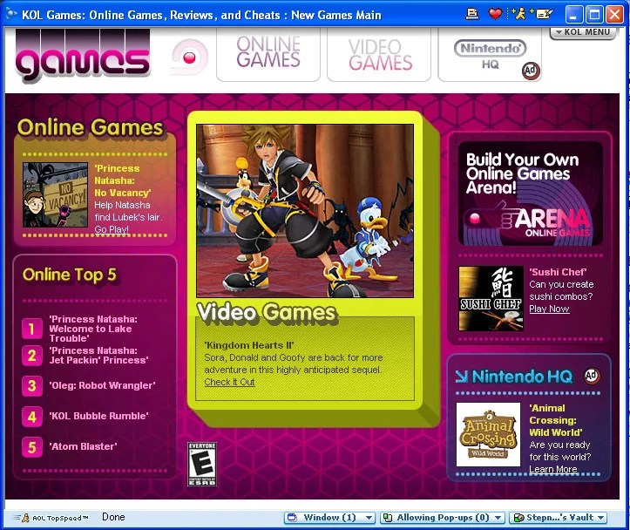Open the Nintendo HQ tab
The width and height of the screenshot is (630, 530).
coord(490,54)
